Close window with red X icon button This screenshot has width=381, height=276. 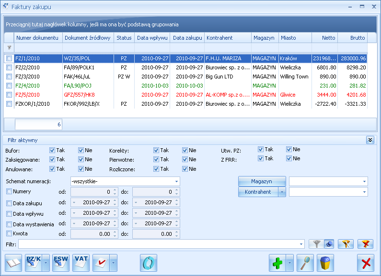tap(366, 263)
